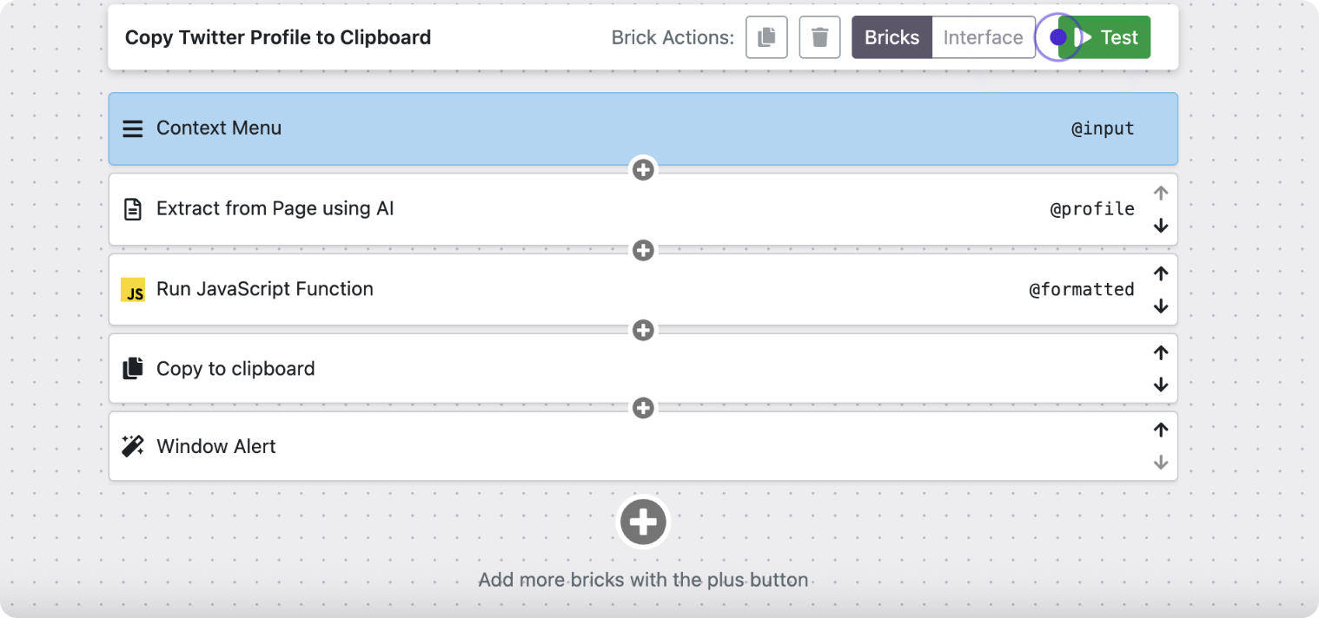Move Extract from Page brick down

pyautogui.click(x=1160, y=226)
